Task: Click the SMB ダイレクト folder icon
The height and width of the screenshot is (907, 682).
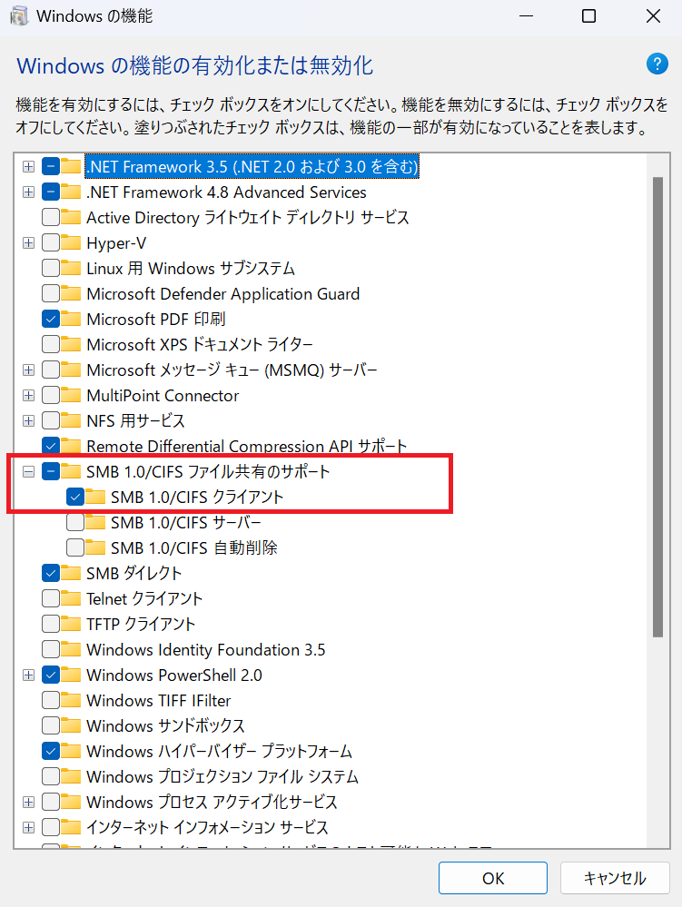Action: coord(71,573)
